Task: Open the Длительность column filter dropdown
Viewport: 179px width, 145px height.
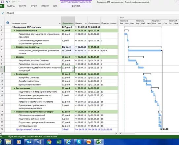Action: point(73,24)
